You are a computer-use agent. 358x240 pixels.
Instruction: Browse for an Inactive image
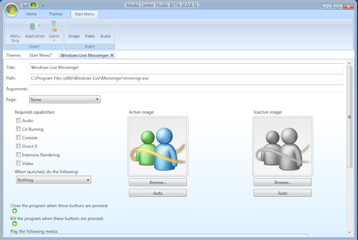click(282, 182)
